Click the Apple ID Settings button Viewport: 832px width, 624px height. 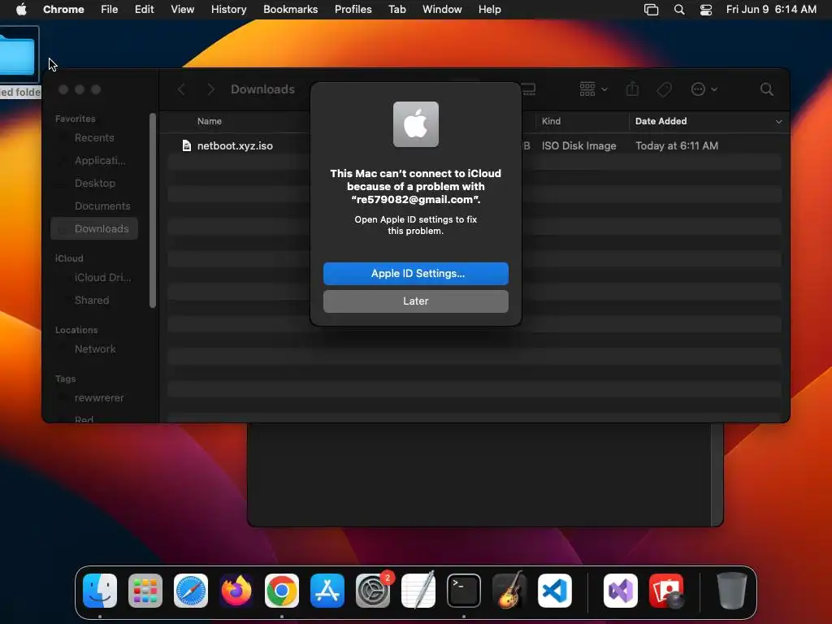(416, 274)
